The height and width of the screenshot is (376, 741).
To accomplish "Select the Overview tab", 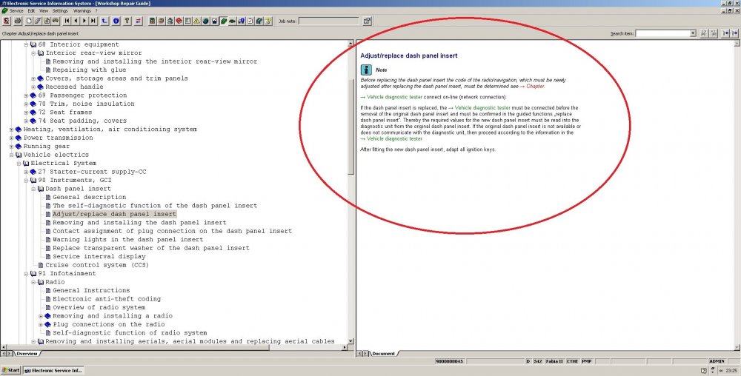I will click(x=27, y=353).
